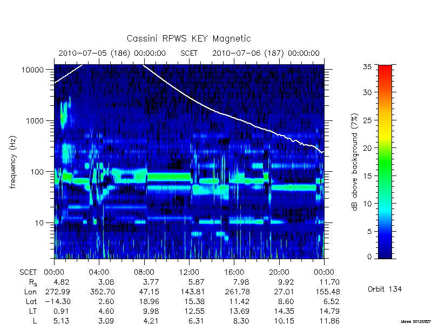Screen dimensions: 432x324
Task: Click the L value 8.30
Action: tap(241, 320)
